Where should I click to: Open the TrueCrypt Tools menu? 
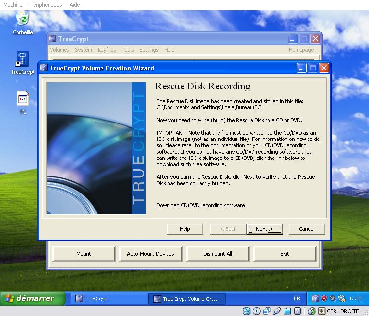(128, 50)
